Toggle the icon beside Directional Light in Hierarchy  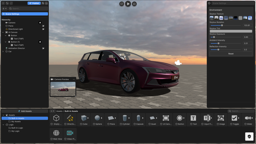tap(43, 29)
